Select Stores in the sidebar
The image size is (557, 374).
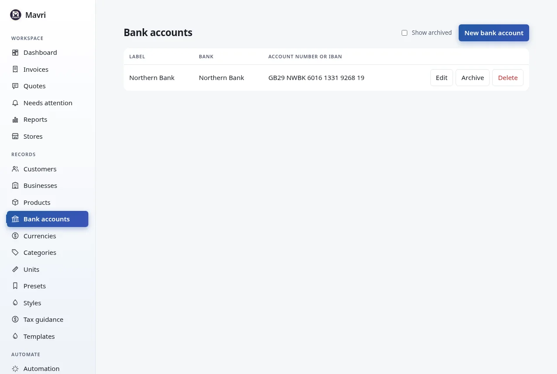click(x=47, y=137)
